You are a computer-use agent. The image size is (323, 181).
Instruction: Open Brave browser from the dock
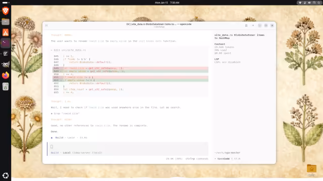point(6,11)
